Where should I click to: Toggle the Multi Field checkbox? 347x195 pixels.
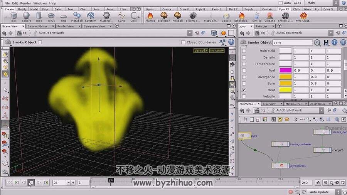click(x=244, y=51)
